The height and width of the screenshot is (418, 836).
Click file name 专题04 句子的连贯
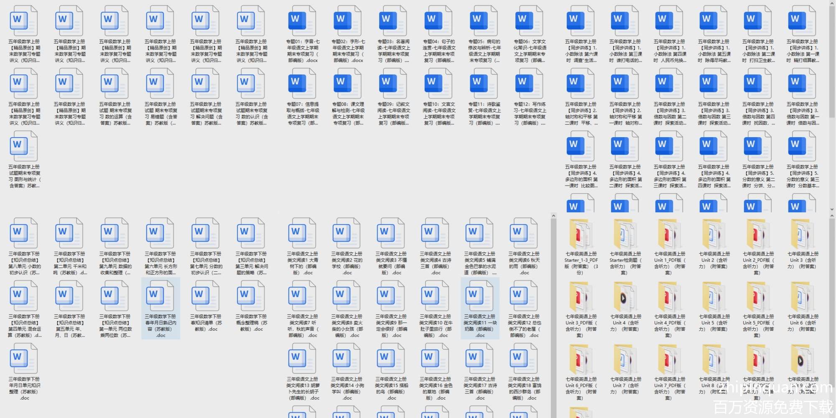(x=438, y=51)
